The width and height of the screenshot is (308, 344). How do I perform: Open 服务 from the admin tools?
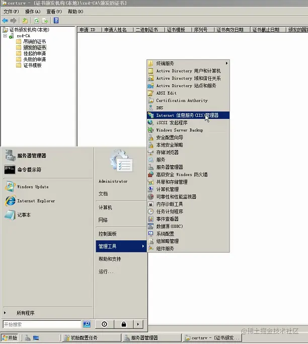click(x=188, y=160)
